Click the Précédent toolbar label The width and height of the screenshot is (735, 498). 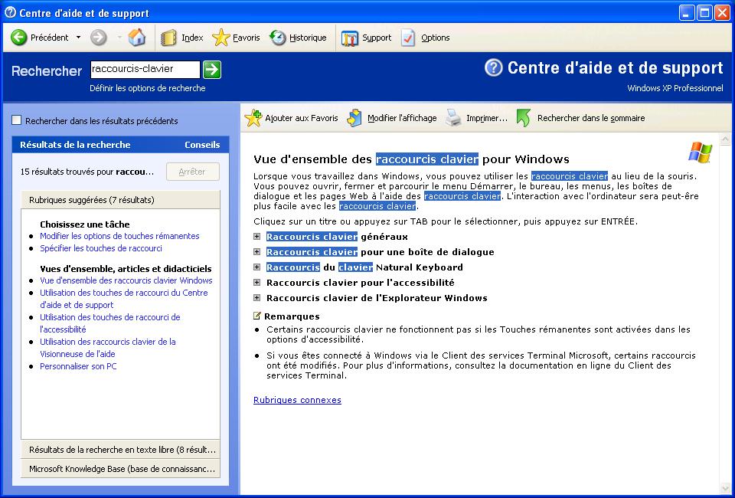pyautogui.click(x=49, y=38)
